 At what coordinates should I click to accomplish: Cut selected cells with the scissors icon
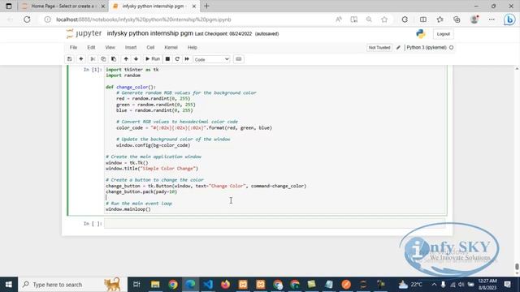tap(93, 59)
